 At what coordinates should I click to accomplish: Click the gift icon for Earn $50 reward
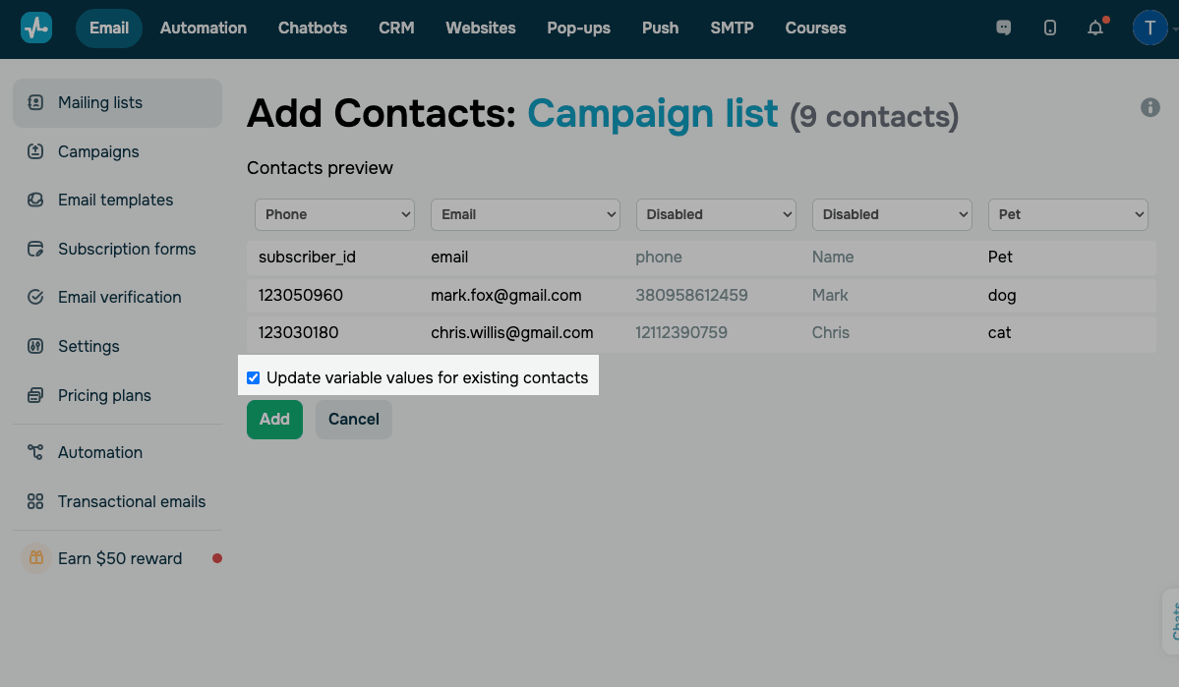(36, 558)
